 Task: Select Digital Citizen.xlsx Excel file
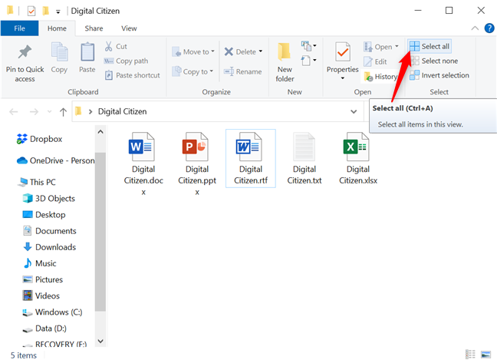coord(358,159)
